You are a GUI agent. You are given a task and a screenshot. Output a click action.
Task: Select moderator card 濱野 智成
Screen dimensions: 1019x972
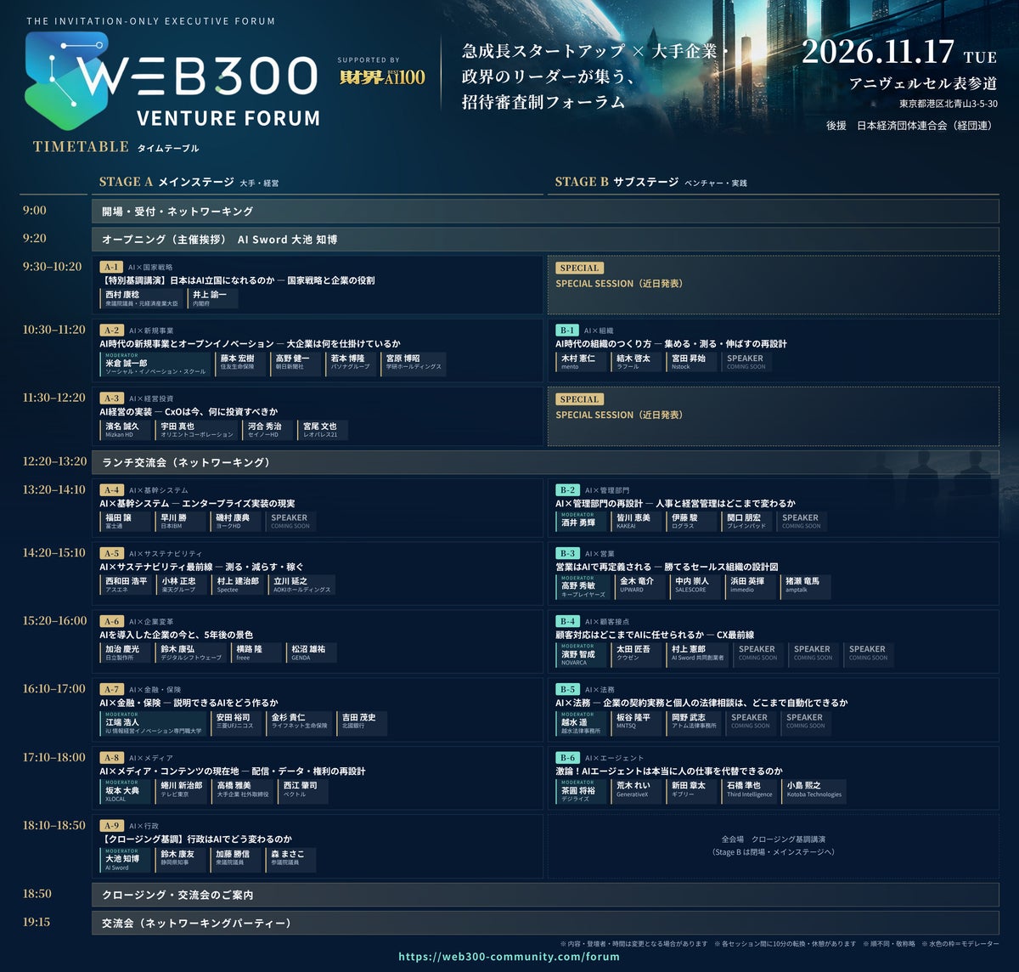[582, 654]
